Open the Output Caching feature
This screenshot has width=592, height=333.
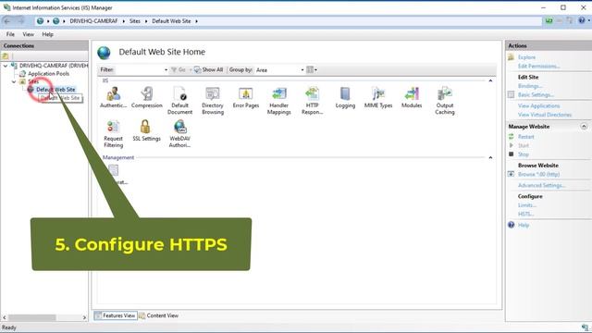[445, 101]
